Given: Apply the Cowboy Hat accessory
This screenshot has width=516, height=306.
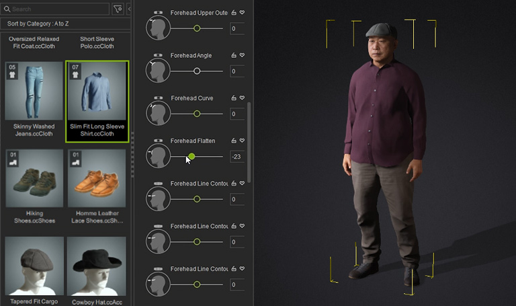Looking at the screenshot, I should (97, 269).
